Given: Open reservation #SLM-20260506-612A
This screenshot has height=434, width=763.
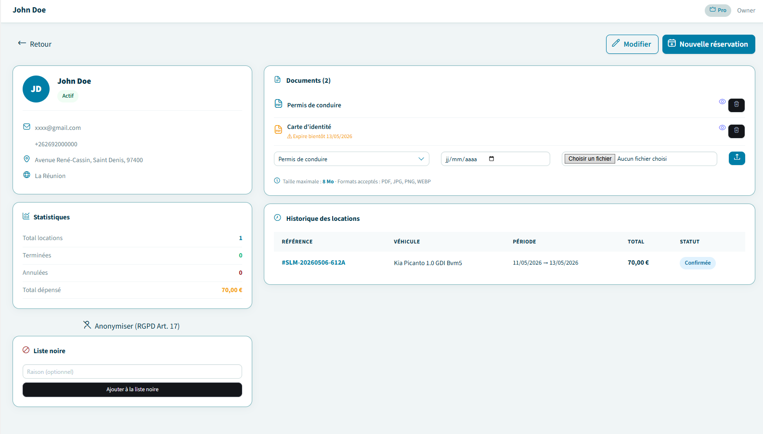Looking at the screenshot, I should pyautogui.click(x=313, y=263).
